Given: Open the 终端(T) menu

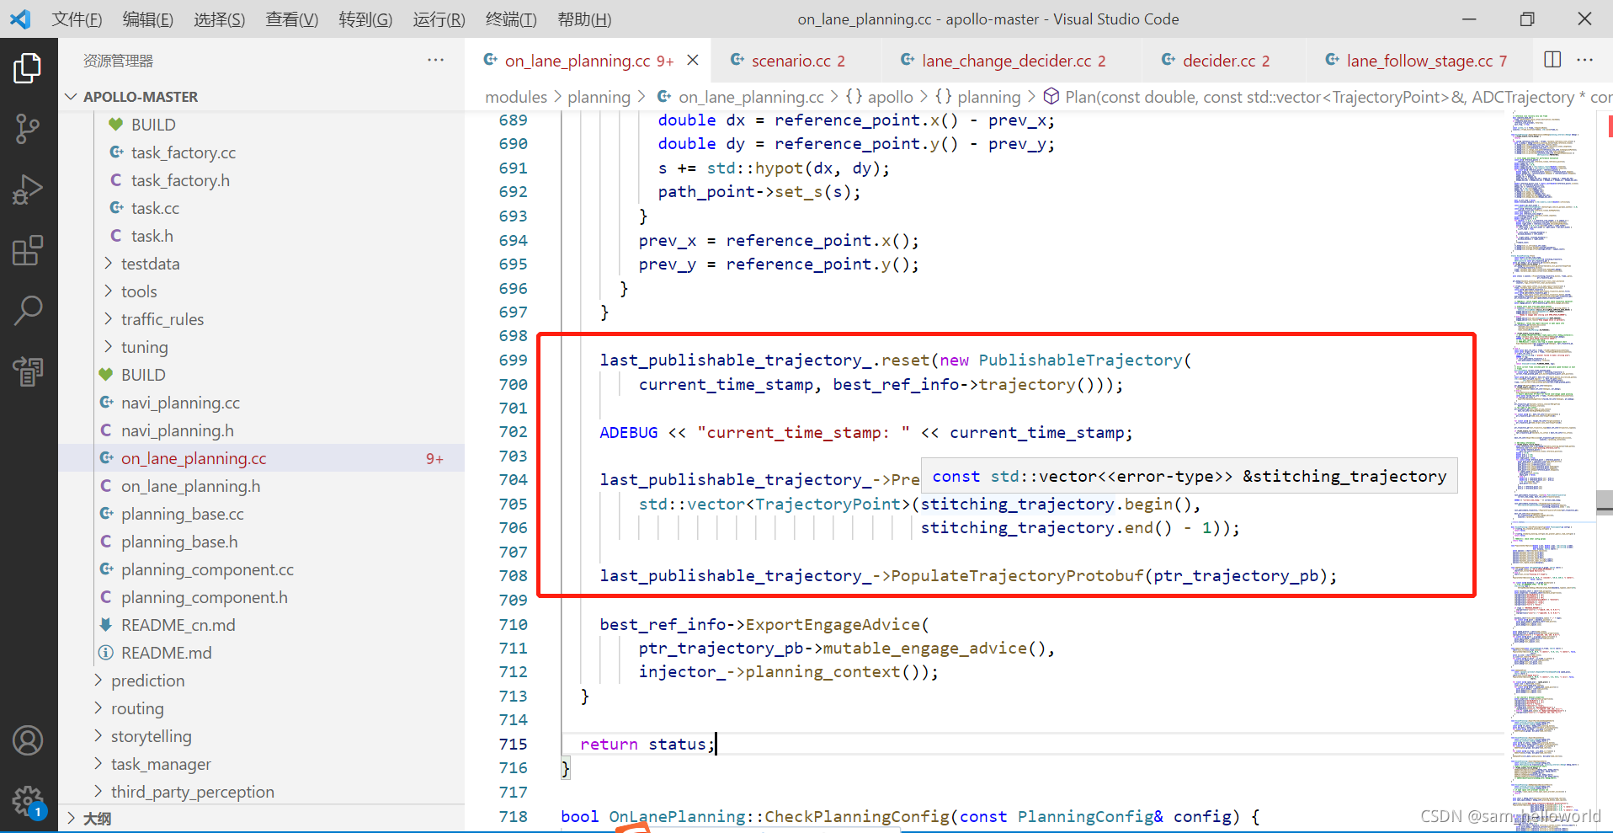Looking at the screenshot, I should [x=511, y=19].
